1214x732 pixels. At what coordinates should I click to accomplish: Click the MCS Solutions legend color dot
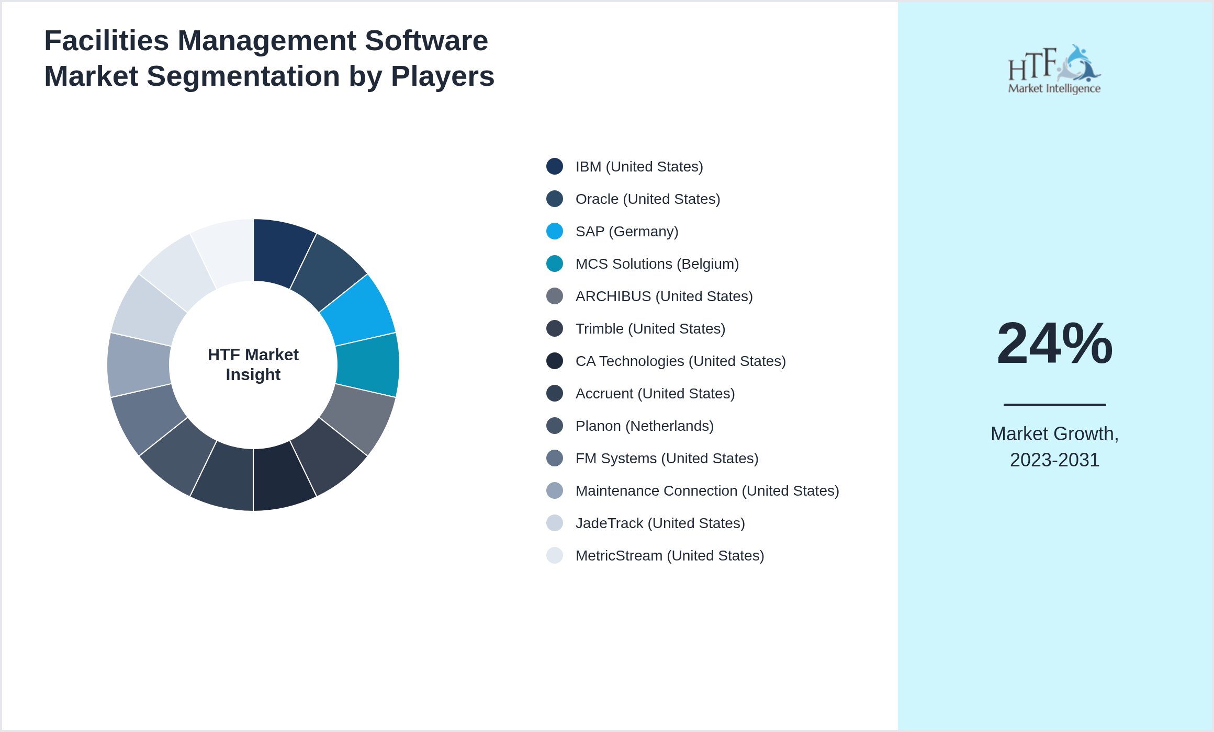pyautogui.click(x=555, y=264)
